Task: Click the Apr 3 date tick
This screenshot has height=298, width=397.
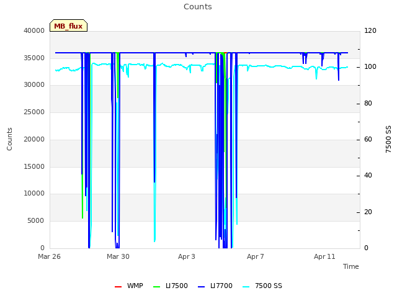Action: coord(187,256)
